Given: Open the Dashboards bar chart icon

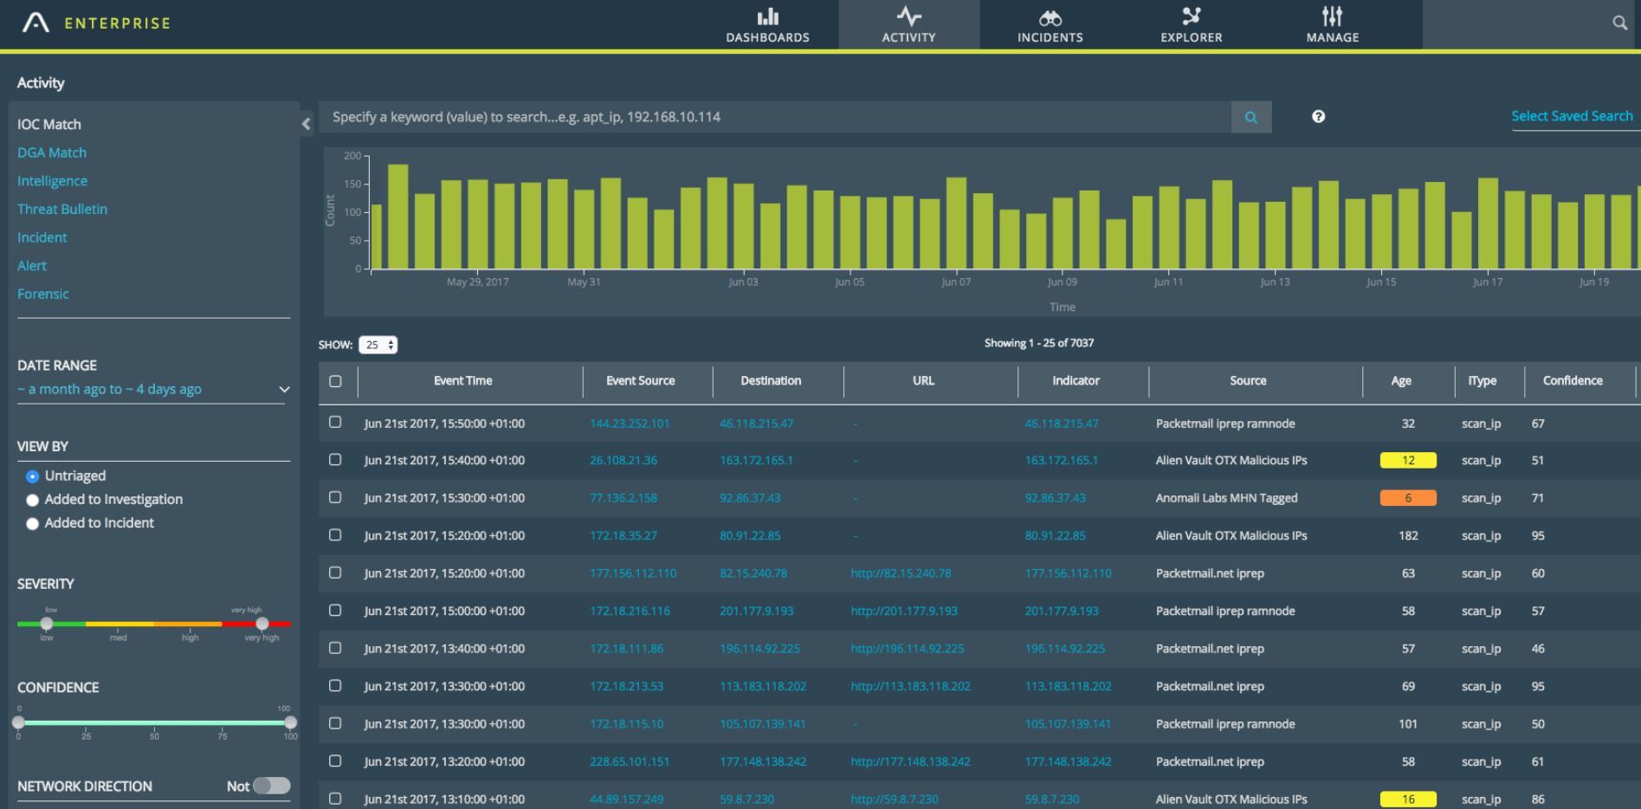Looking at the screenshot, I should tap(767, 17).
